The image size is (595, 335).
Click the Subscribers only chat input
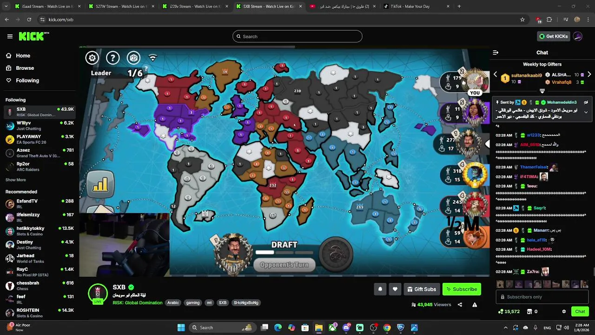click(x=542, y=297)
